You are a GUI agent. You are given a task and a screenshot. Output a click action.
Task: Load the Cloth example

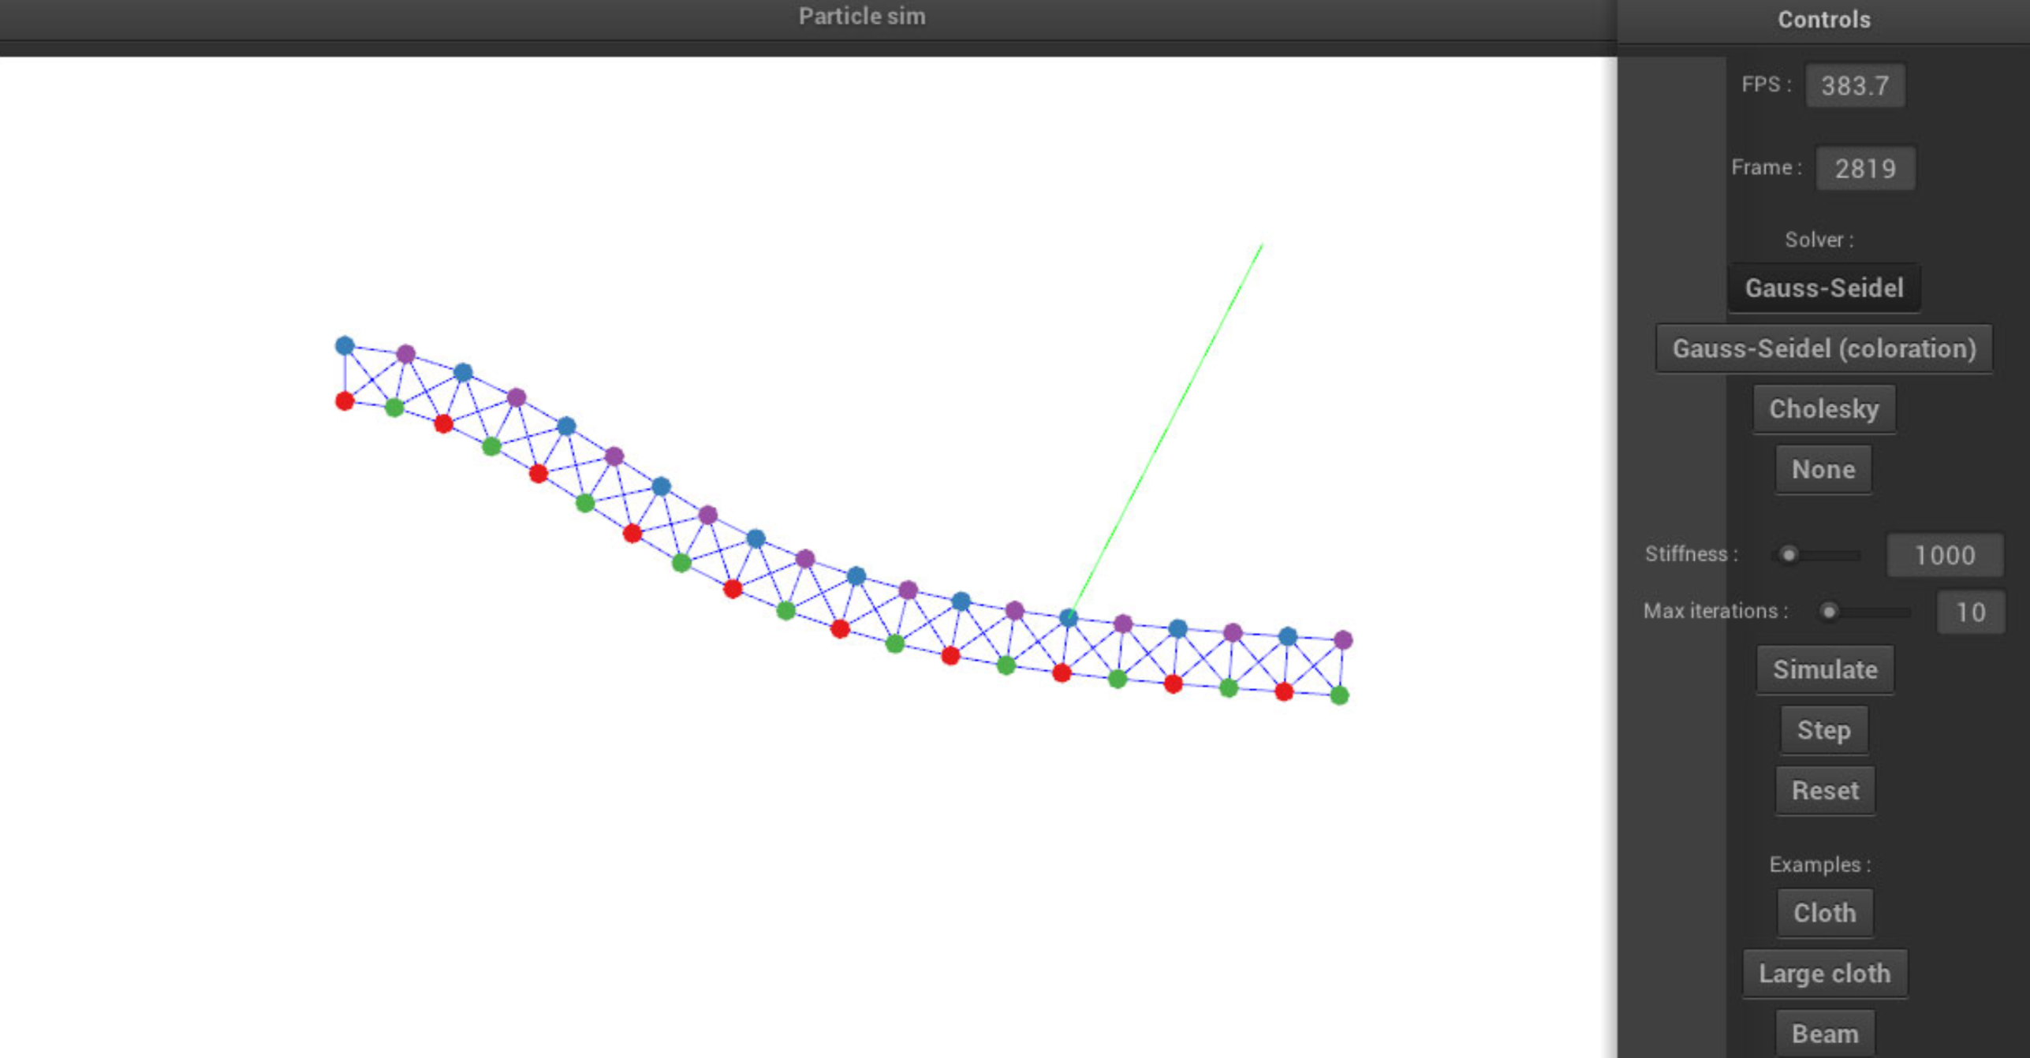(x=1824, y=912)
